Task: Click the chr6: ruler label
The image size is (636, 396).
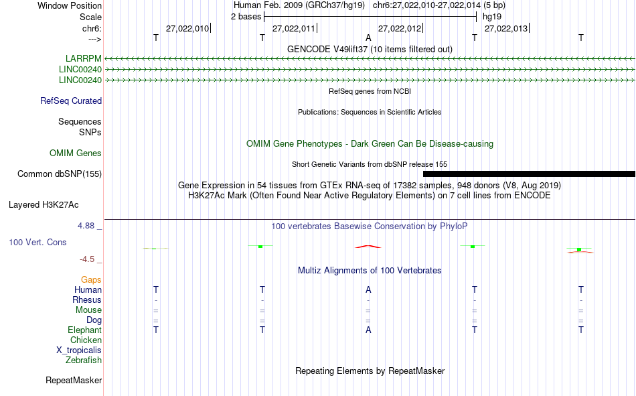Action: pos(92,28)
